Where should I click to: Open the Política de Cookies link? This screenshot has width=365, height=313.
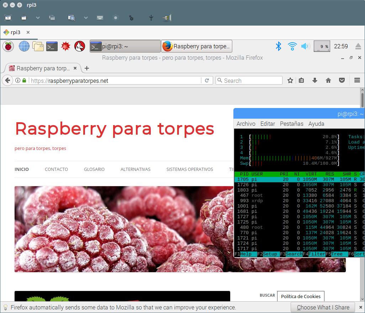coord(301,296)
